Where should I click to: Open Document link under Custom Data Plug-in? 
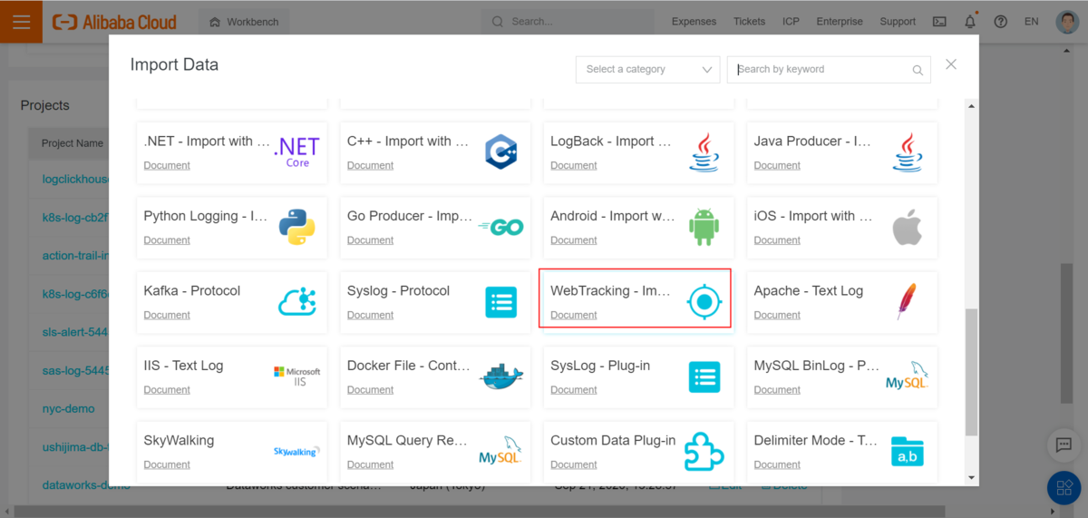click(x=574, y=464)
